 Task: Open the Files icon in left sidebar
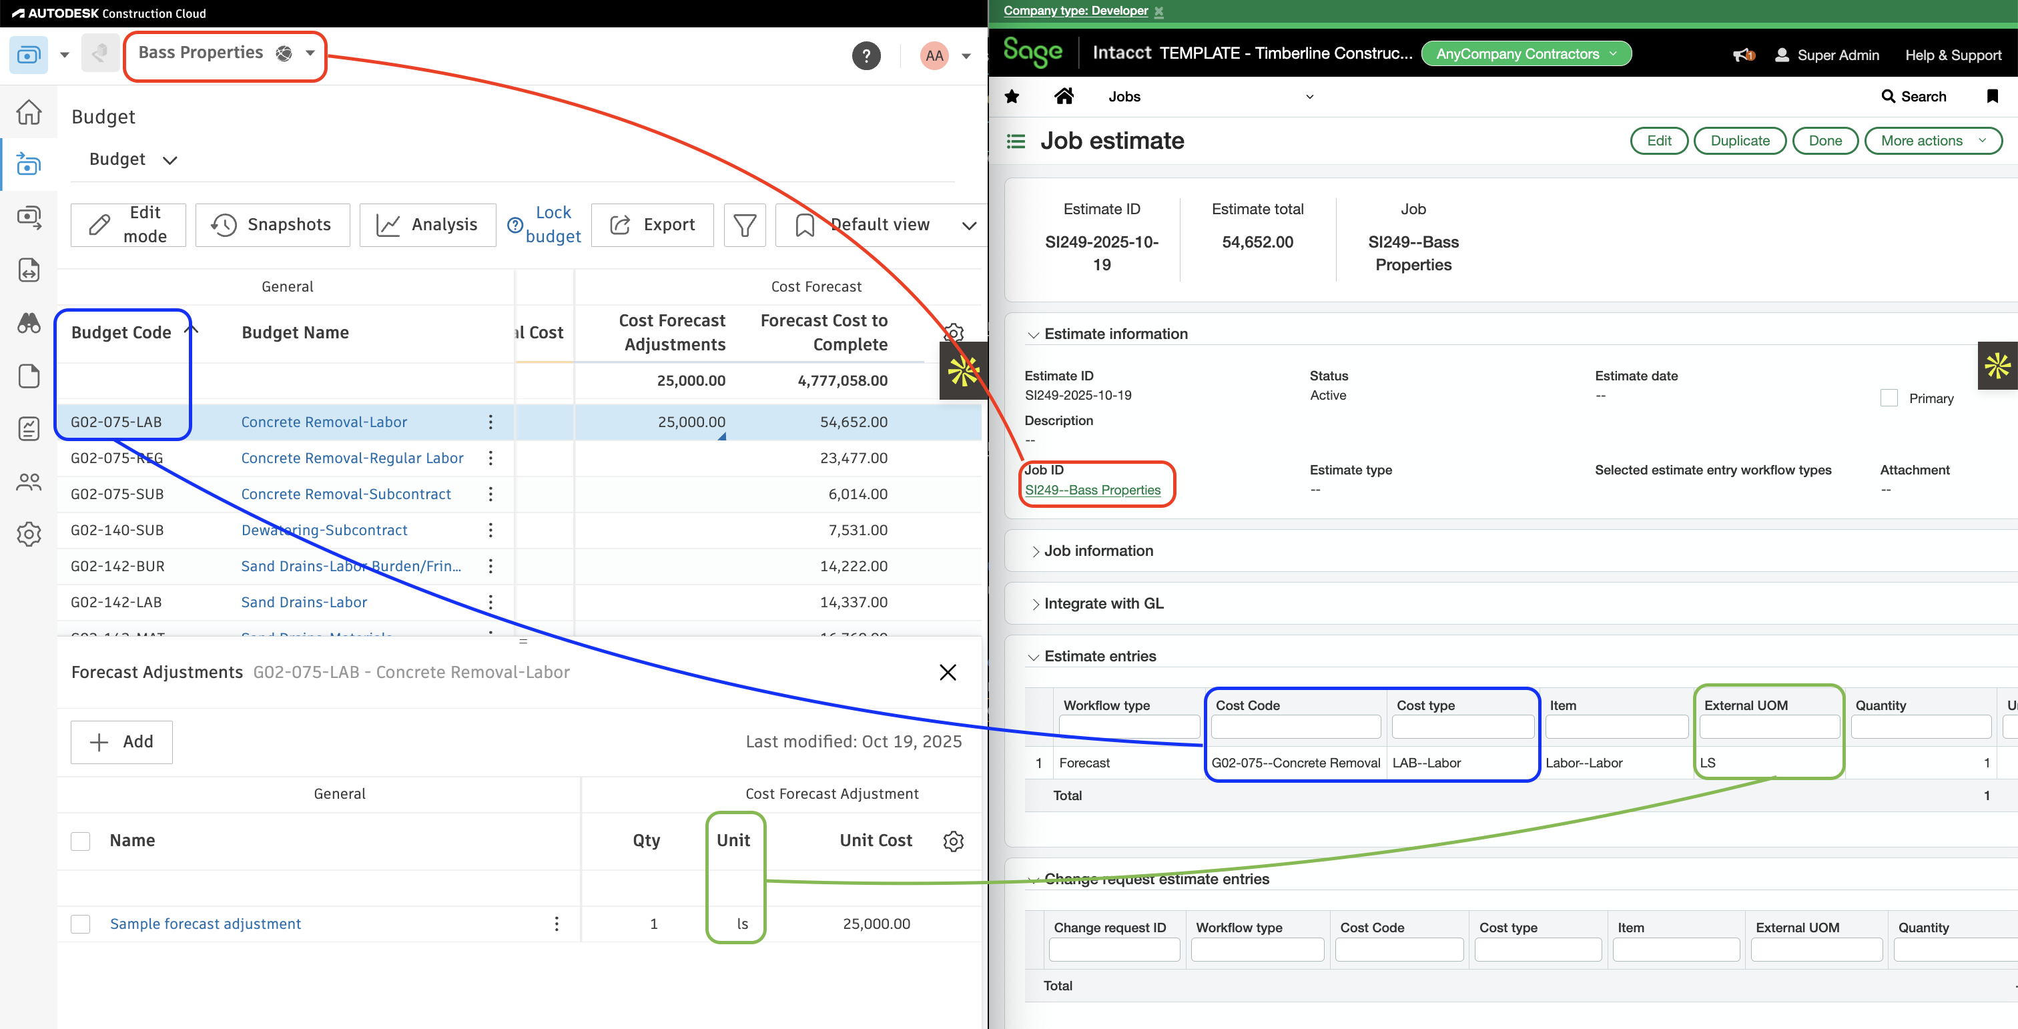(x=29, y=376)
